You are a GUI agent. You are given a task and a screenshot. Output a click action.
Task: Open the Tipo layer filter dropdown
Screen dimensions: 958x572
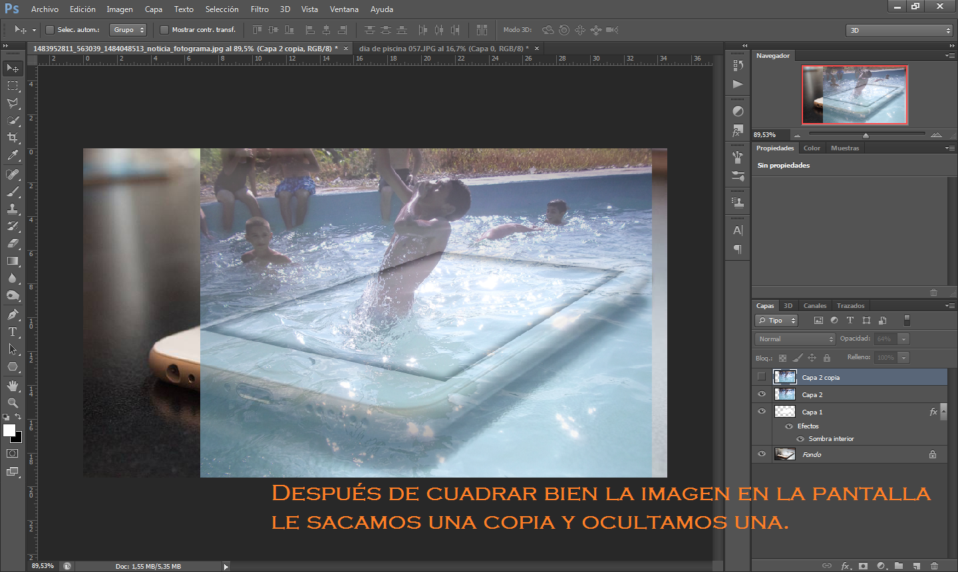pos(776,321)
